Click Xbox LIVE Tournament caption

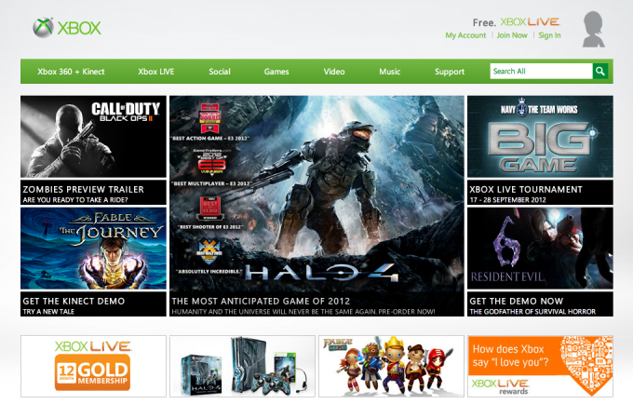click(x=540, y=193)
